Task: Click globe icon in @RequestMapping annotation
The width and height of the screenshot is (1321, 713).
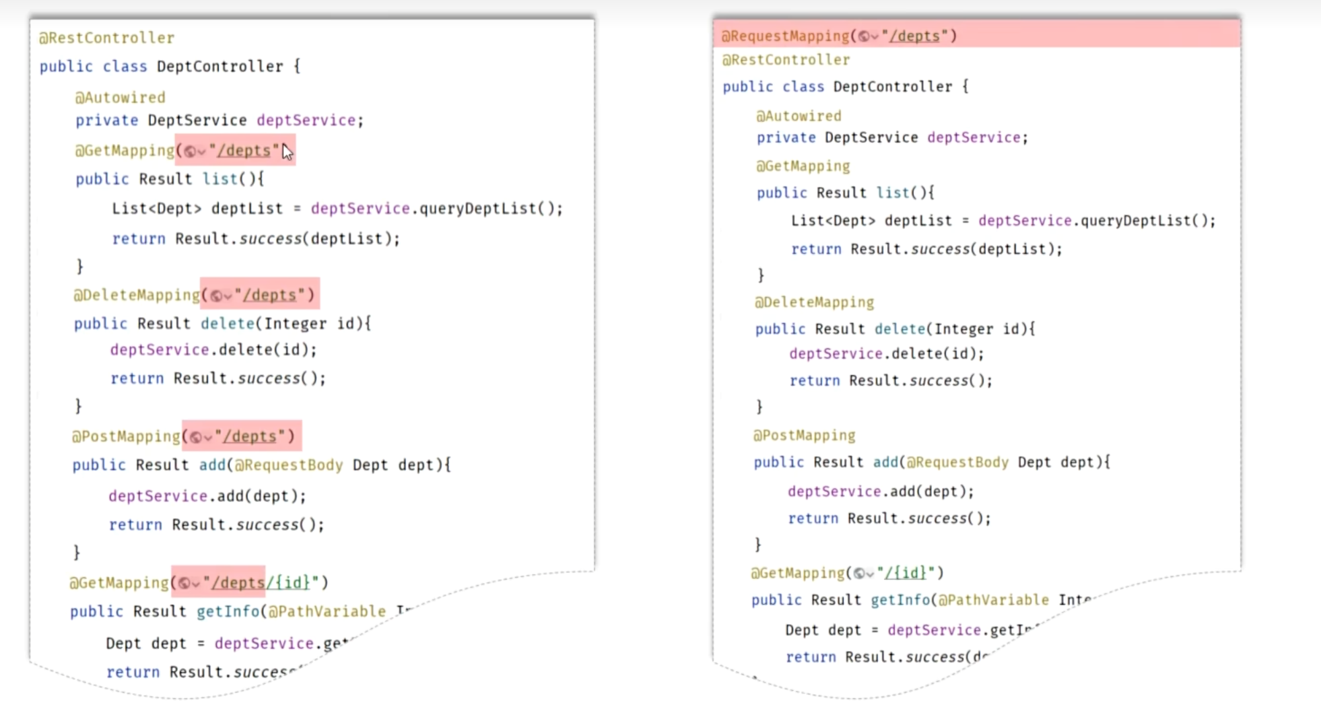Action: pyautogui.click(x=863, y=36)
